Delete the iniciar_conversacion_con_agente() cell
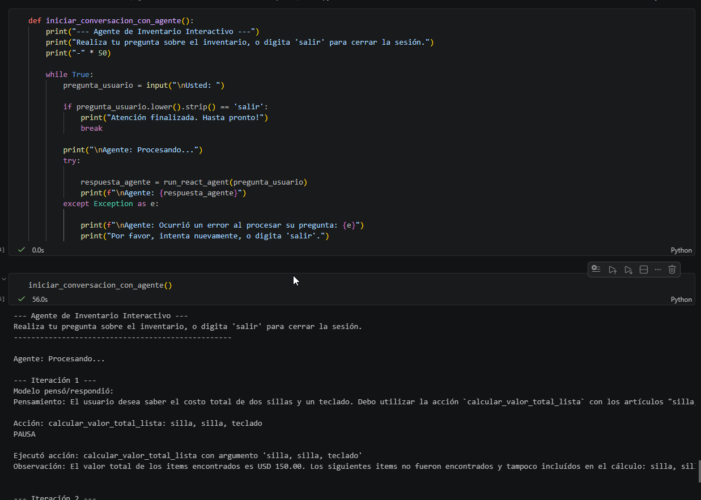This screenshot has width=701, height=500. click(672, 270)
